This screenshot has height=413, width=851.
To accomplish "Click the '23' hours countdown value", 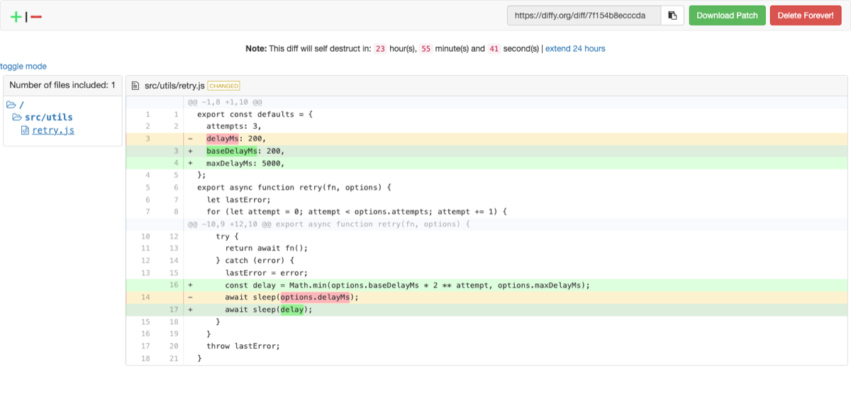I will point(380,49).
